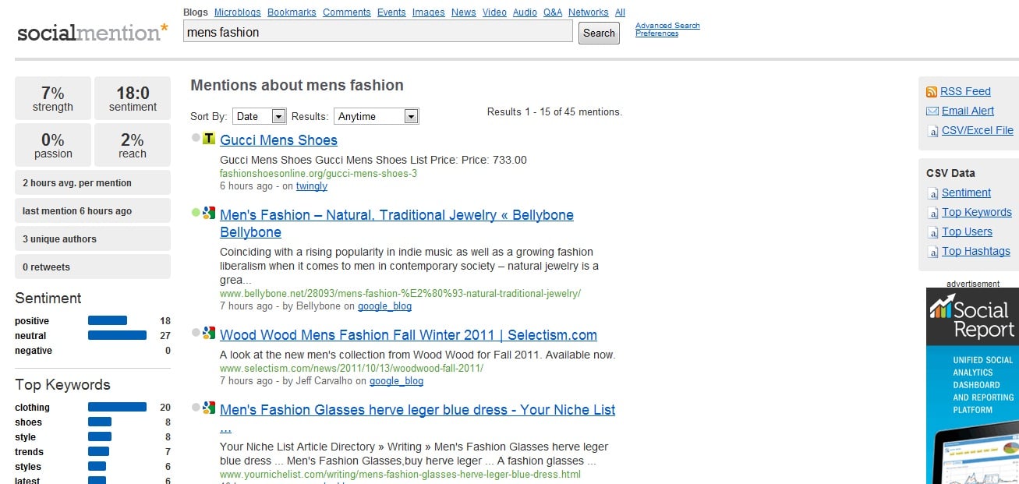
Task: Switch to the News category
Action: [x=464, y=12]
